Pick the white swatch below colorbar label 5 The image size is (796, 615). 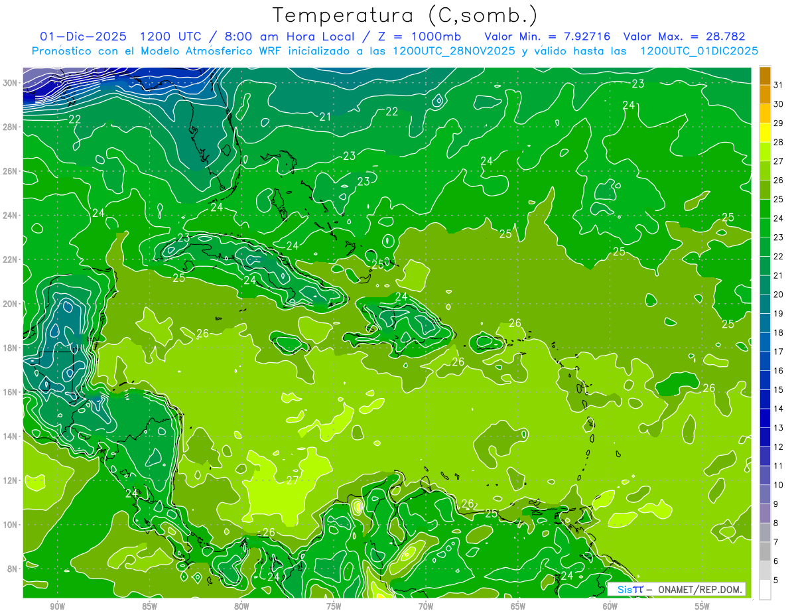click(x=765, y=590)
